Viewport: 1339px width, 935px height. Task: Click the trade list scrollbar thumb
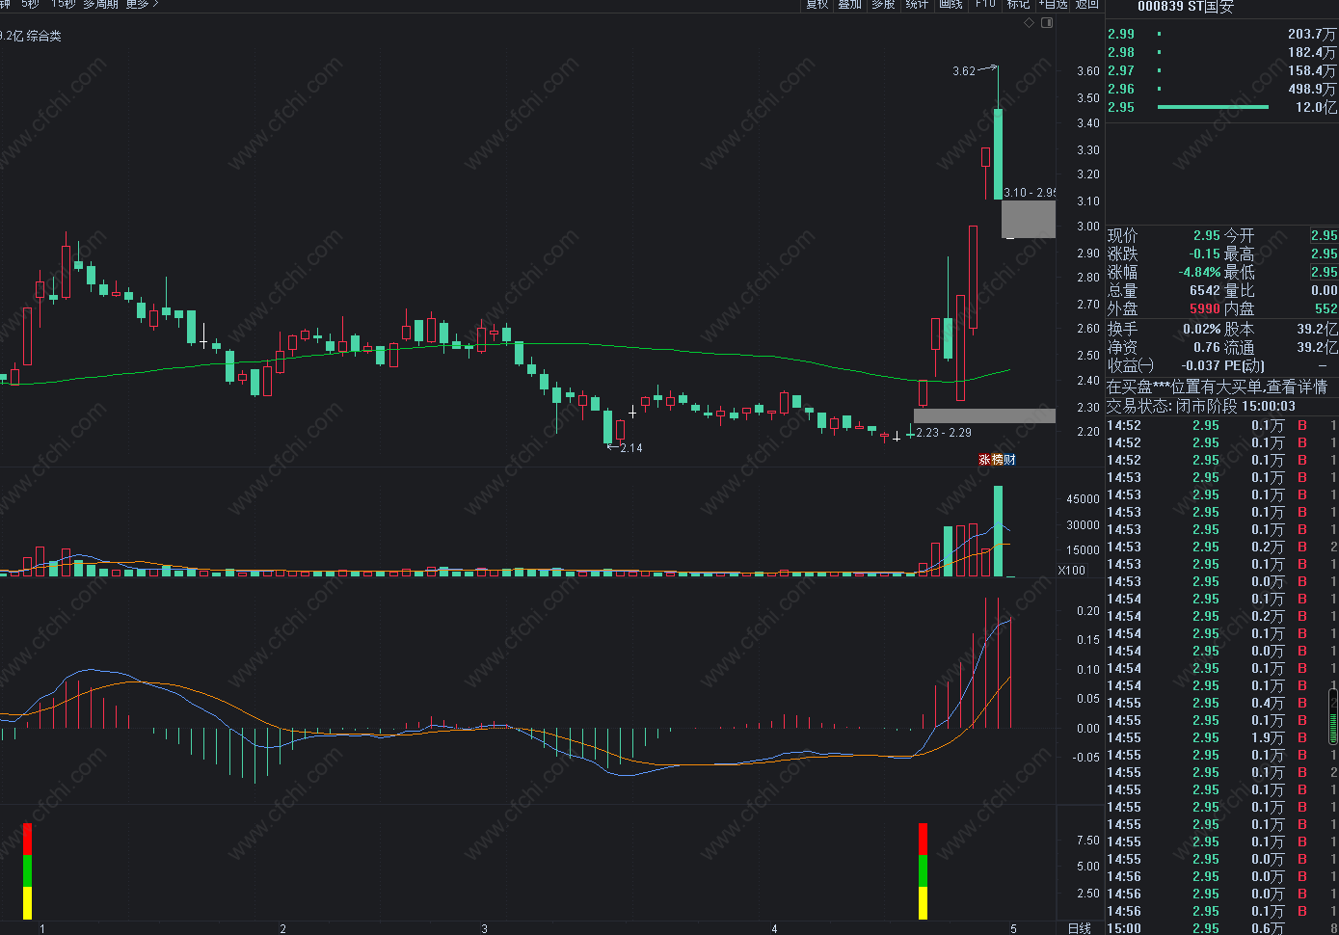point(1333,716)
